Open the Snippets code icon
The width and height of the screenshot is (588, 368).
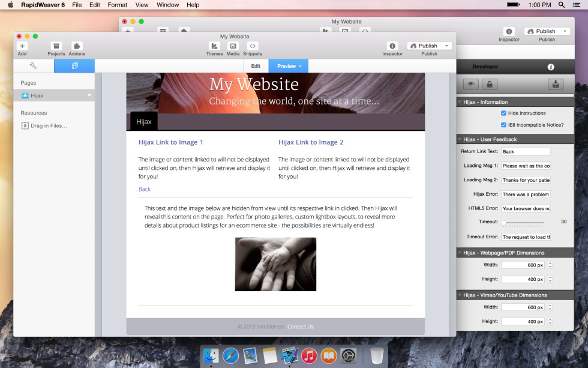click(253, 46)
